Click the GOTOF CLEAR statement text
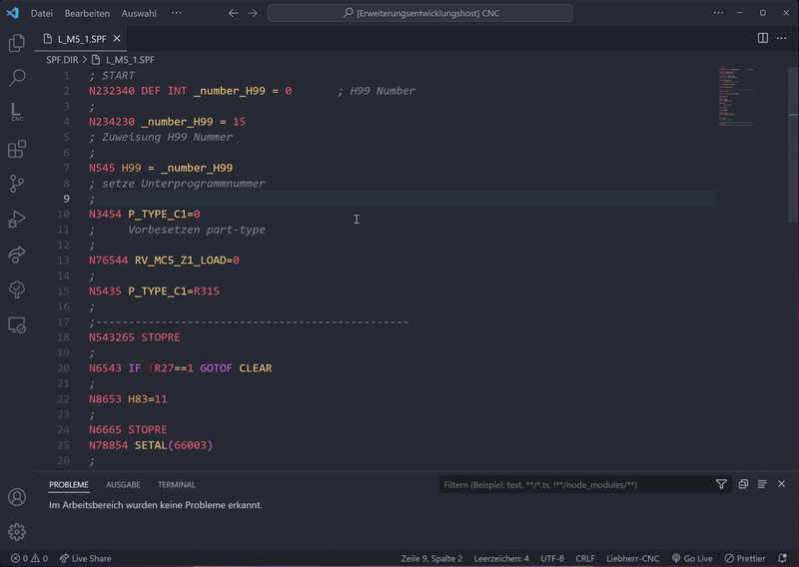The width and height of the screenshot is (799, 567). pos(236,367)
